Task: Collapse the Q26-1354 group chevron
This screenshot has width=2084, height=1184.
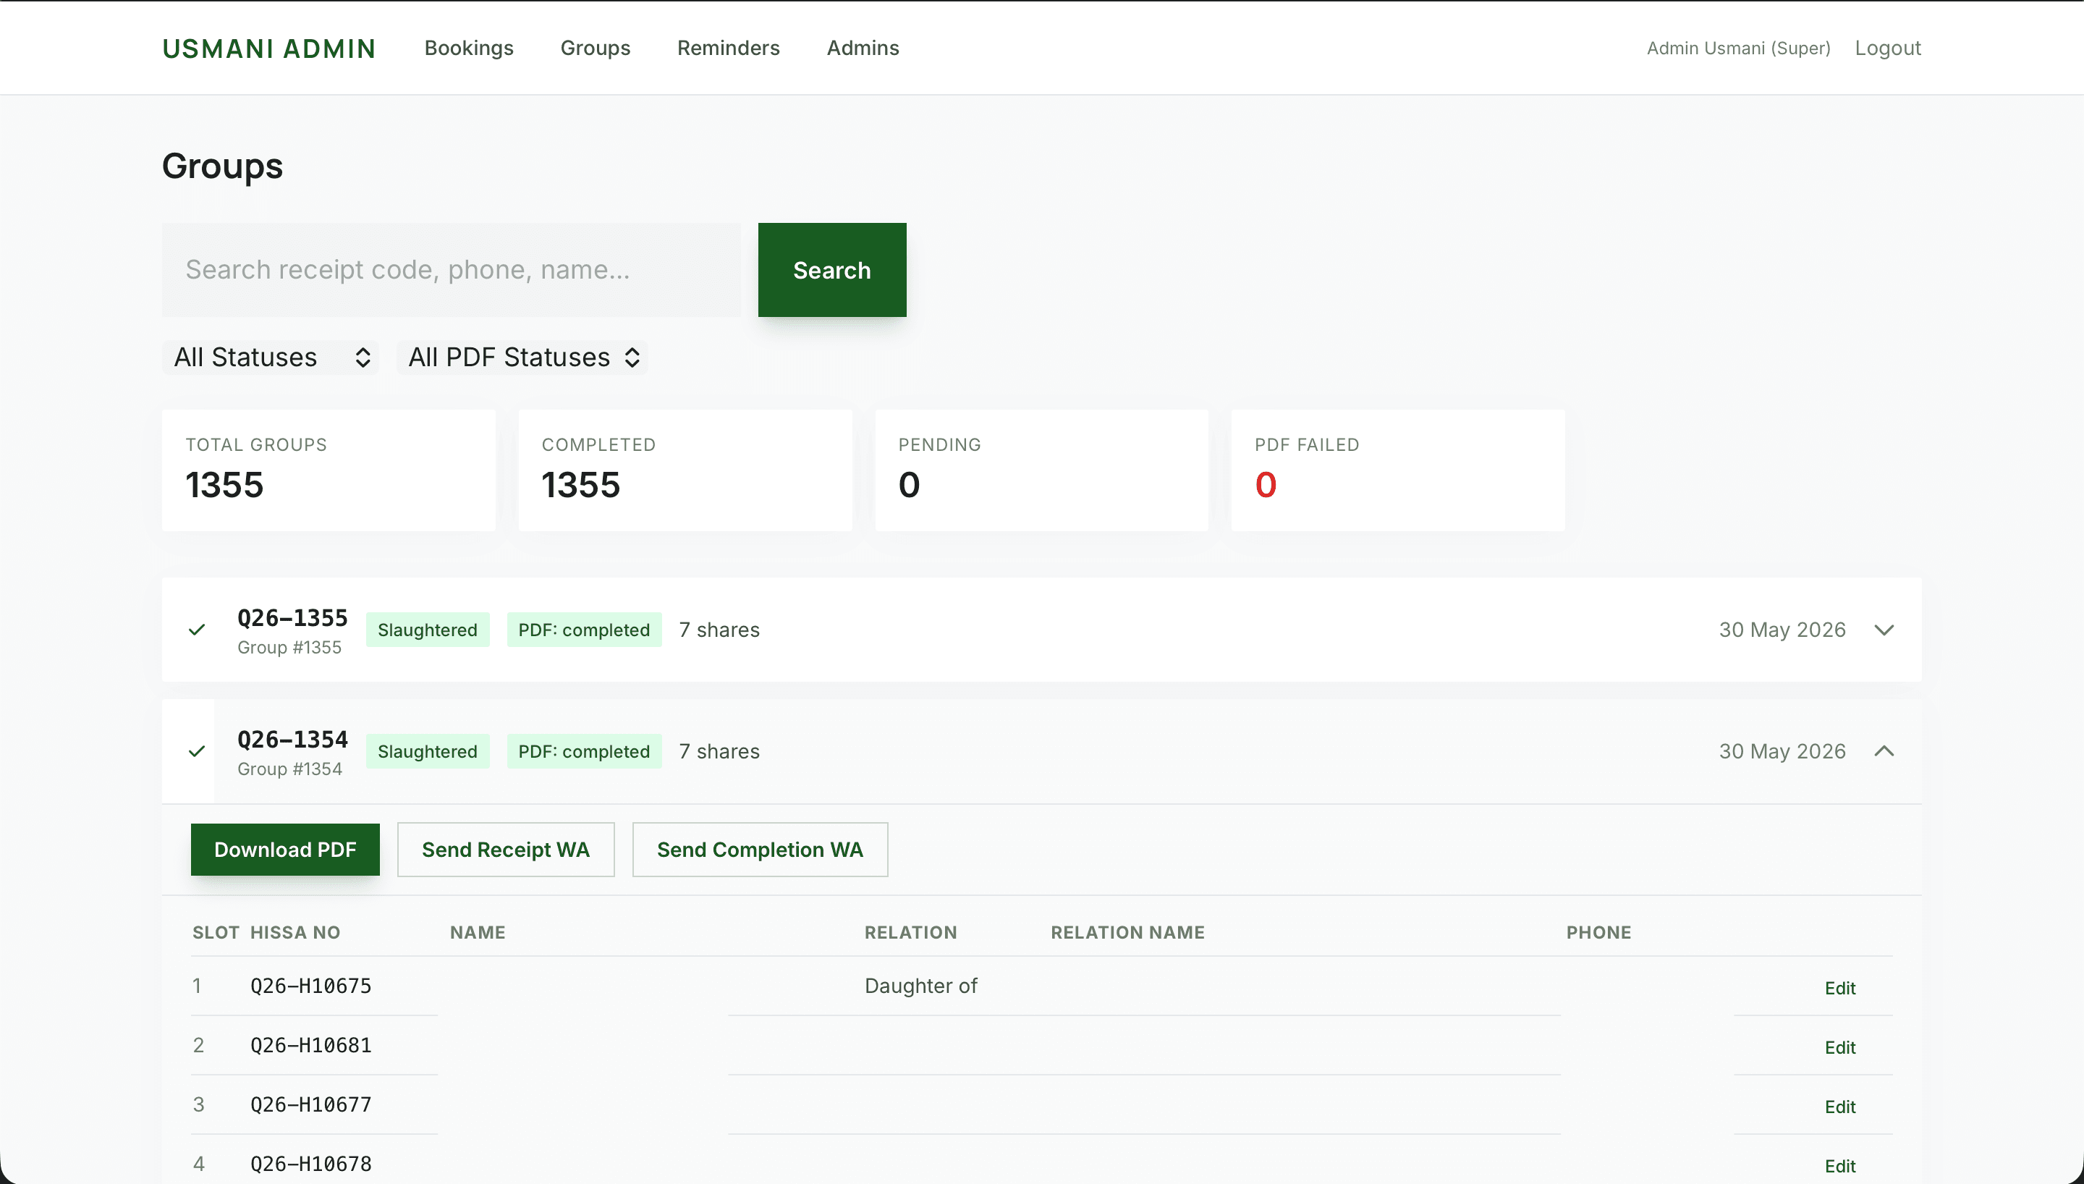Action: (x=1884, y=750)
